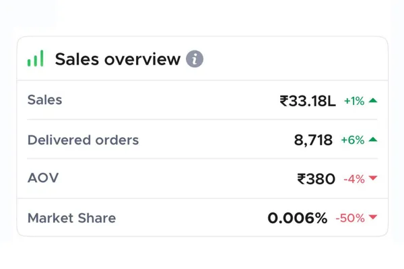
Task: Click the green bar chart icon
Action: tap(35, 59)
